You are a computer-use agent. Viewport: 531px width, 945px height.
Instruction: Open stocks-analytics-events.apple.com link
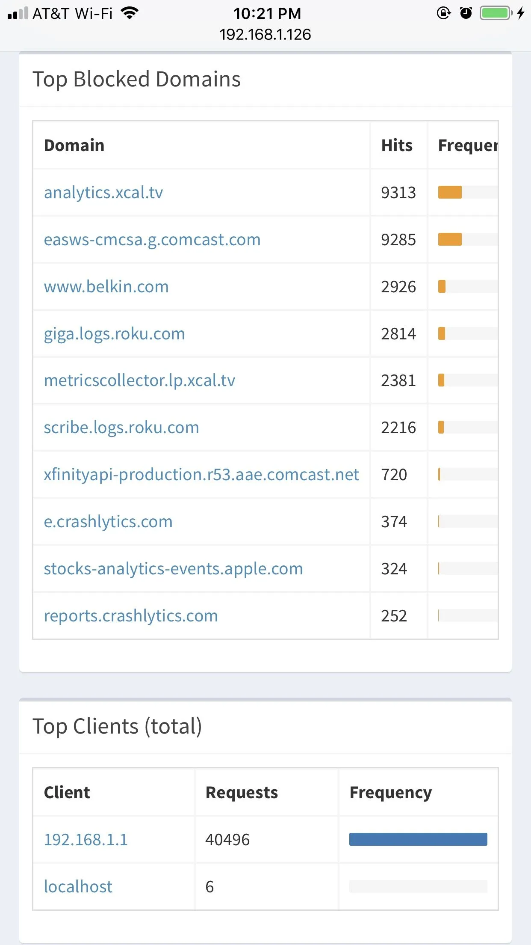click(173, 569)
